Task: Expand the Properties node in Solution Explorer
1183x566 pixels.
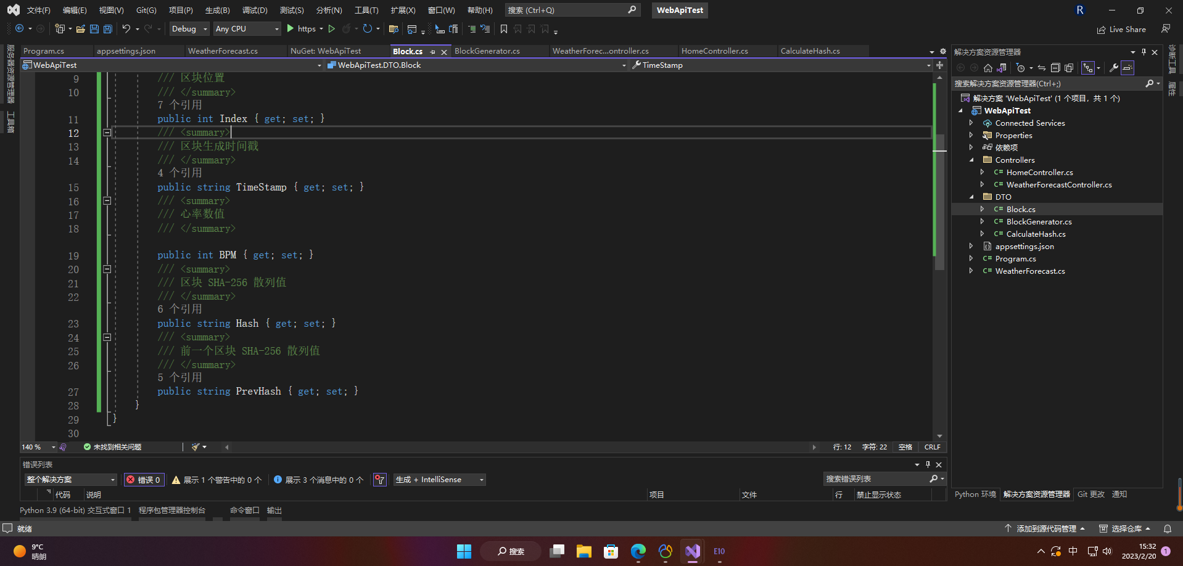Action: pyautogui.click(x=971, y=136)
